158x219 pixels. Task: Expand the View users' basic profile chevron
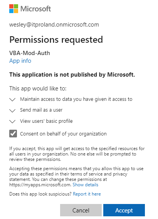12,122
